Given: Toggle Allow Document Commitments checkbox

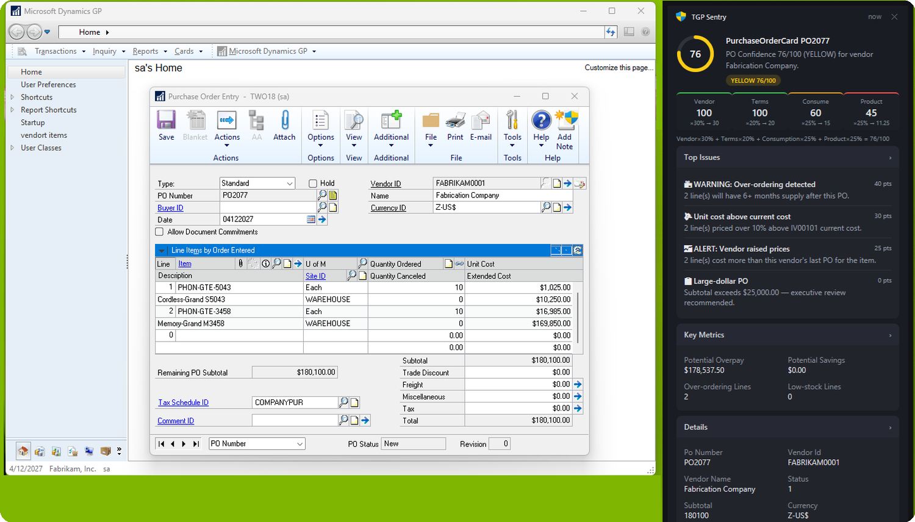Looking at the screenshot, I should (x=159, y=232).
